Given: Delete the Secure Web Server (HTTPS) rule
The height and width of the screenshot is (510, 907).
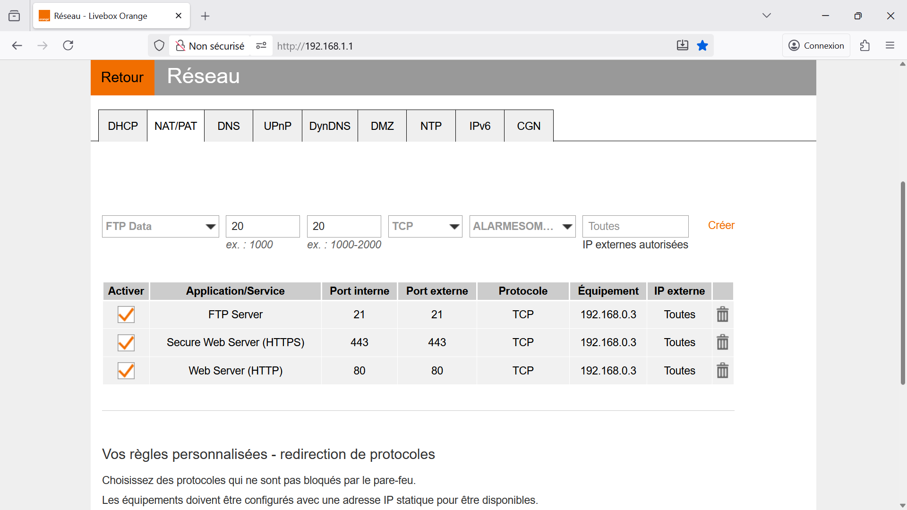Looking at the screenshot, I should [x=722, y=342].
